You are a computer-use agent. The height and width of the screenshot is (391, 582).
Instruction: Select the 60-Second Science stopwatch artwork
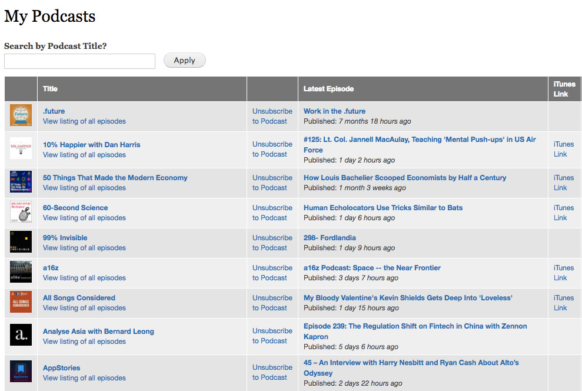coord(21,211)
